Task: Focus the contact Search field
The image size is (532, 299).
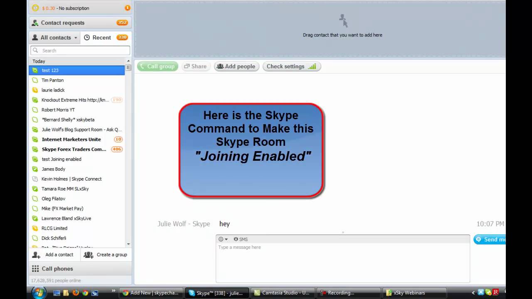Action: (80, 50)
